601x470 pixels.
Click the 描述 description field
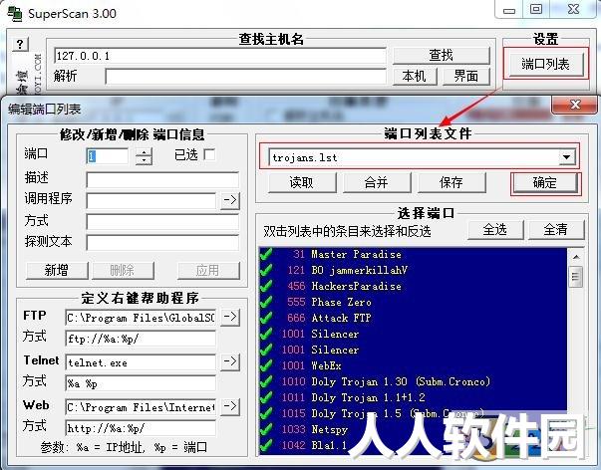click(x=162, y=179)
